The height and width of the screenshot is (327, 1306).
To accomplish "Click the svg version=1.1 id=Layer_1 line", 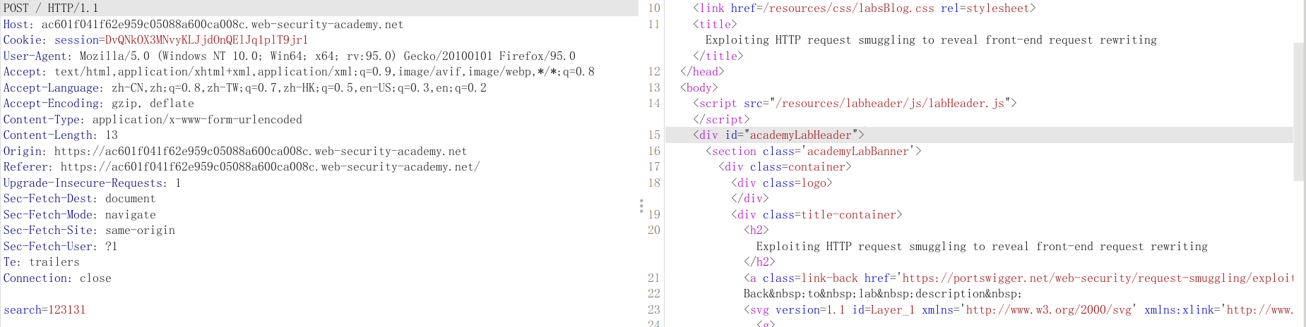I will pyautogui.click(x=1018, y=309).
